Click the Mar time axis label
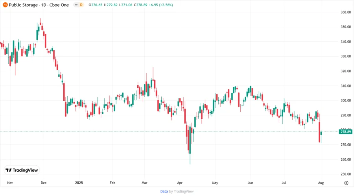The image size is (354, 196). [144, 183]
